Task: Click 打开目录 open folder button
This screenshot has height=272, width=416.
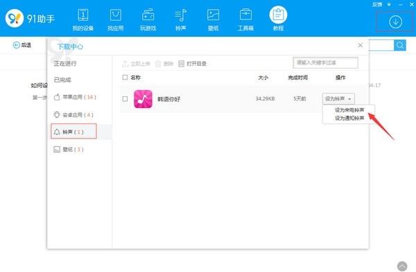Action: coord(192,64)
